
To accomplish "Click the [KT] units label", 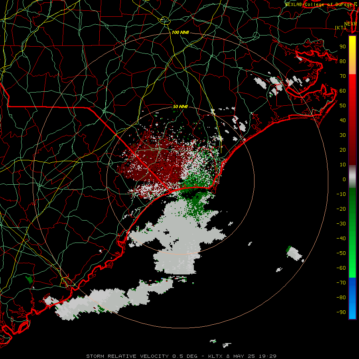I will [x=341, y=28].
